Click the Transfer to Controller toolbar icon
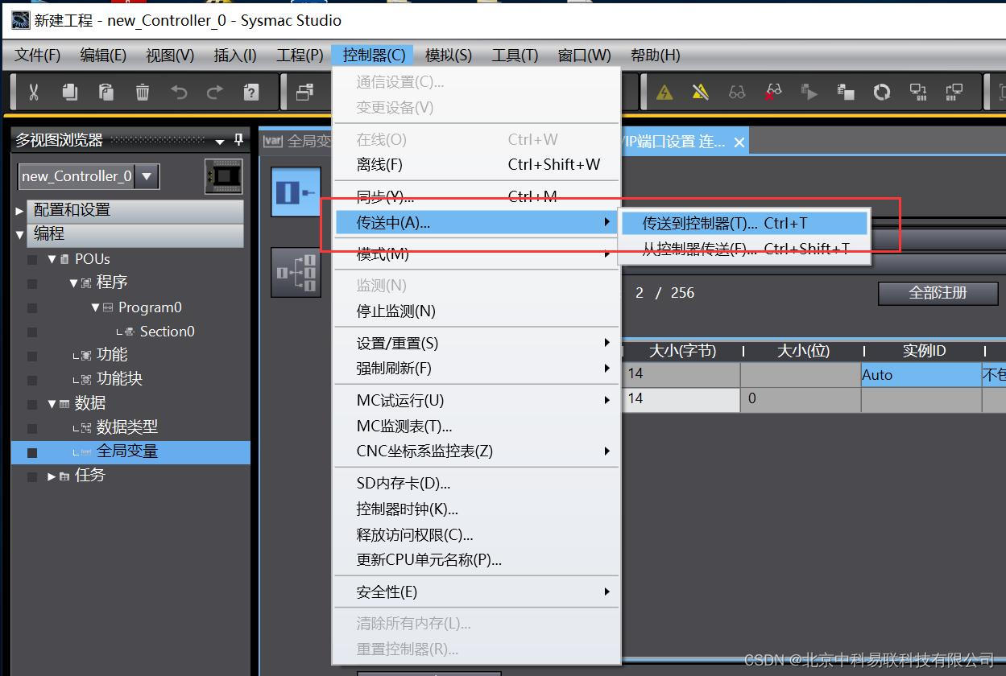The height and width of the screenshot is (676, 1006). pos(918,93)
